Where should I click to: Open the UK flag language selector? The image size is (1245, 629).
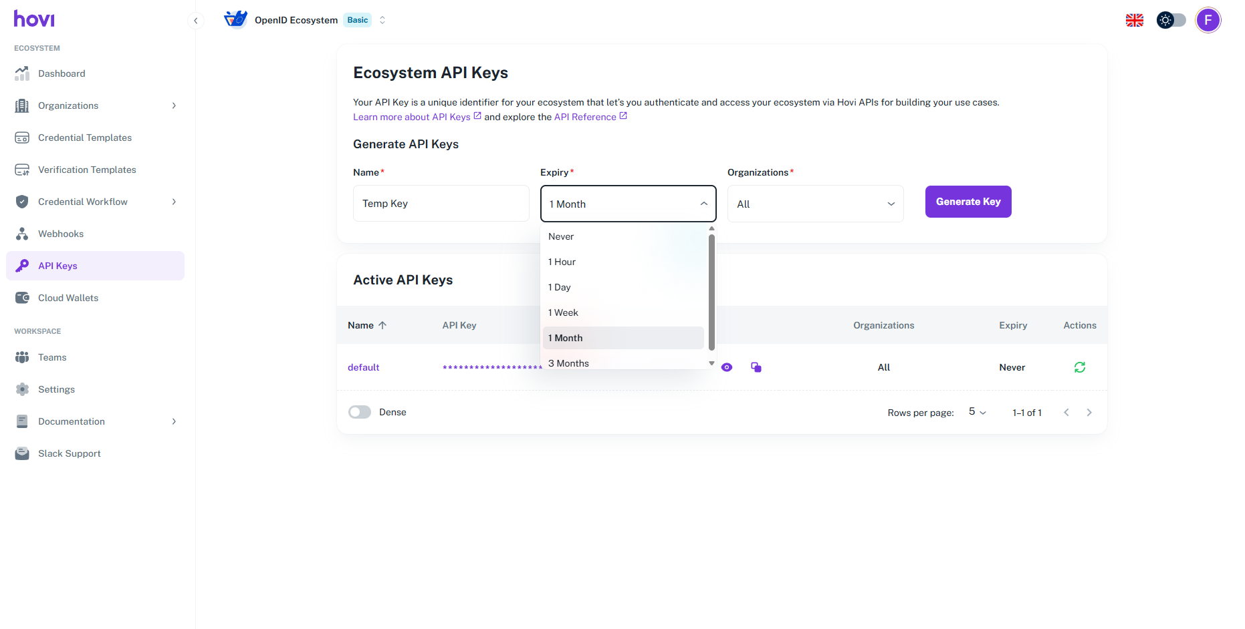pos(1134,20)
